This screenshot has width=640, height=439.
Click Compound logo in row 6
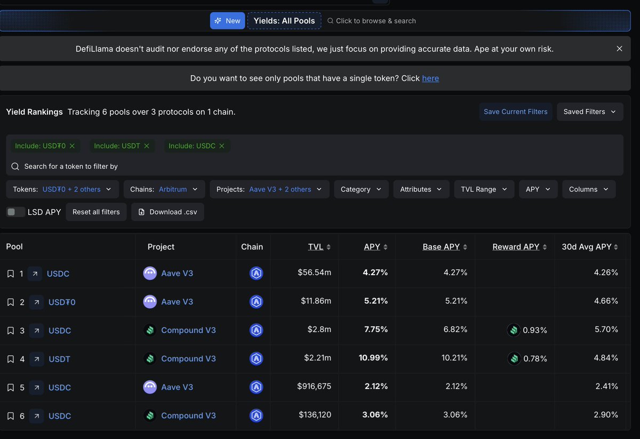click(x=150, y=416)
